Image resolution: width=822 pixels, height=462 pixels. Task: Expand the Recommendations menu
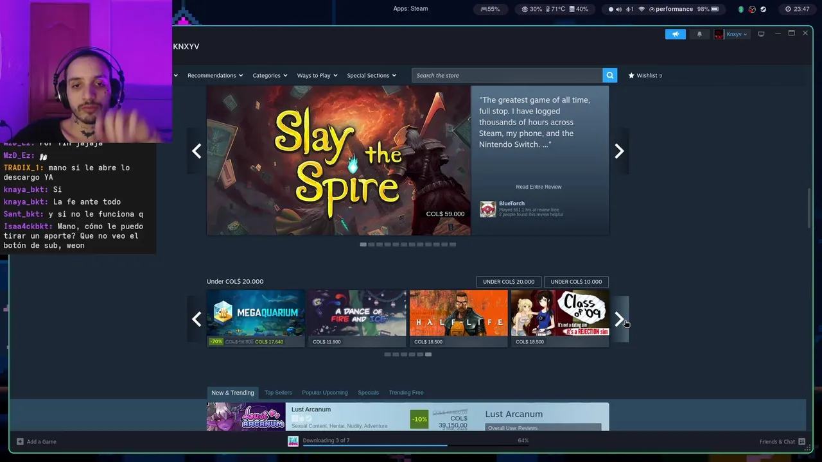click(x=215, y=75)
